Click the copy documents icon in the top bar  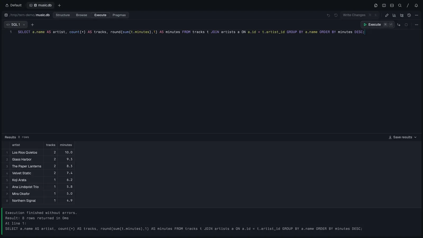376,5
